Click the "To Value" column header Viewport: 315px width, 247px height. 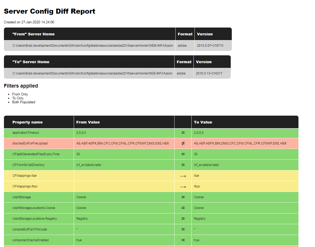tap(203, 122)
